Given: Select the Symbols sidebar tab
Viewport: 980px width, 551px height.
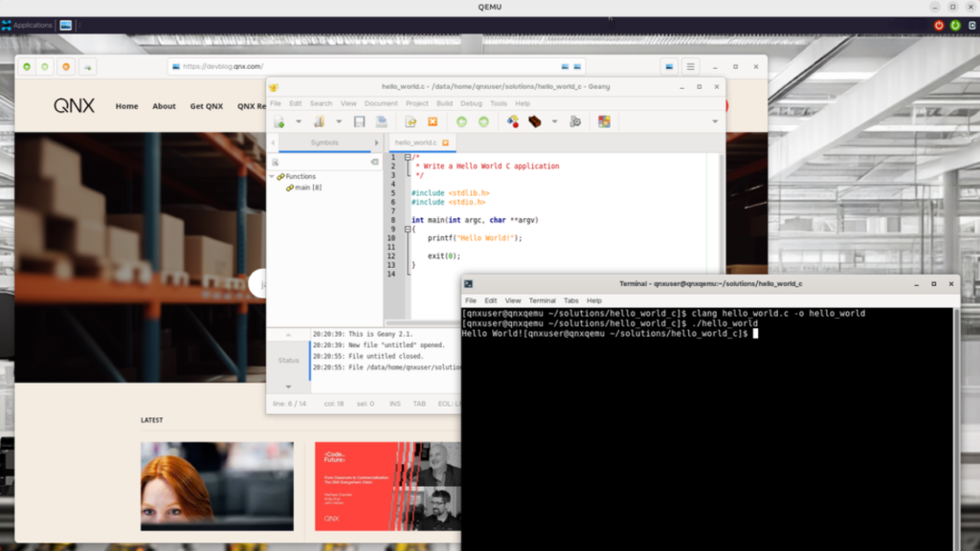Looking at the screenshot, I should (x=324, y=143).
